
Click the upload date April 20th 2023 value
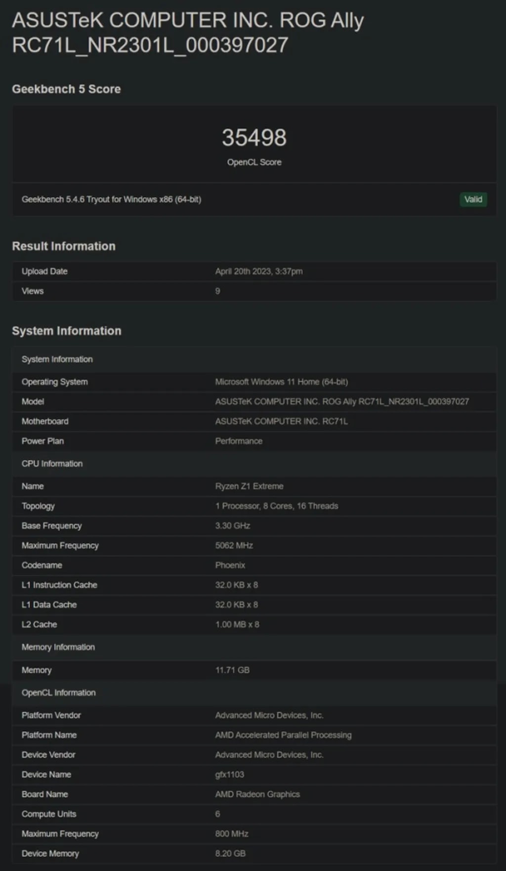click(258, 271)
